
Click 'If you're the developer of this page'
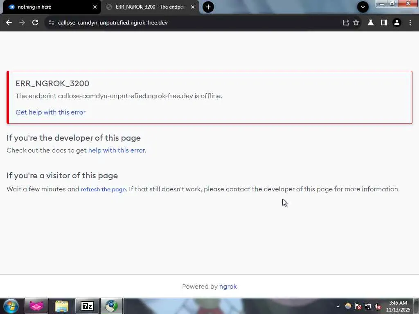click(74, 138)
